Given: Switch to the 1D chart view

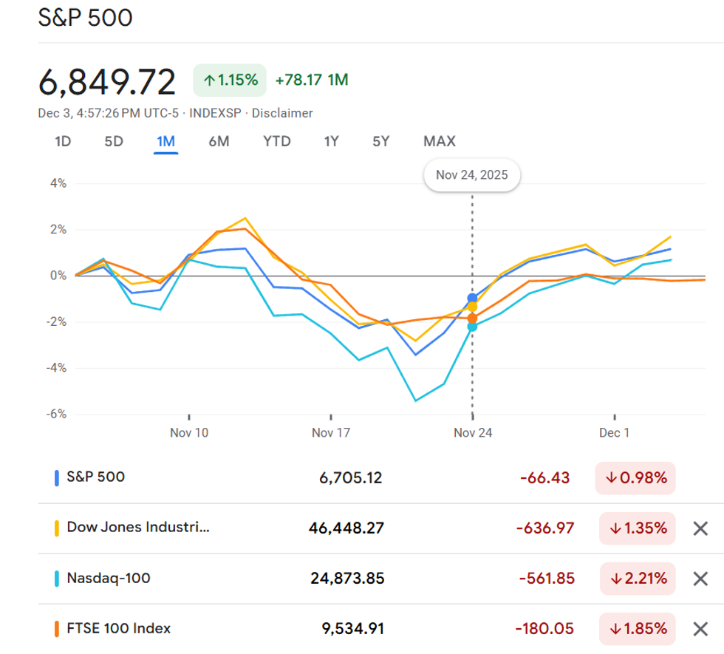Looking at the screenshot, I should click(63, 141).
